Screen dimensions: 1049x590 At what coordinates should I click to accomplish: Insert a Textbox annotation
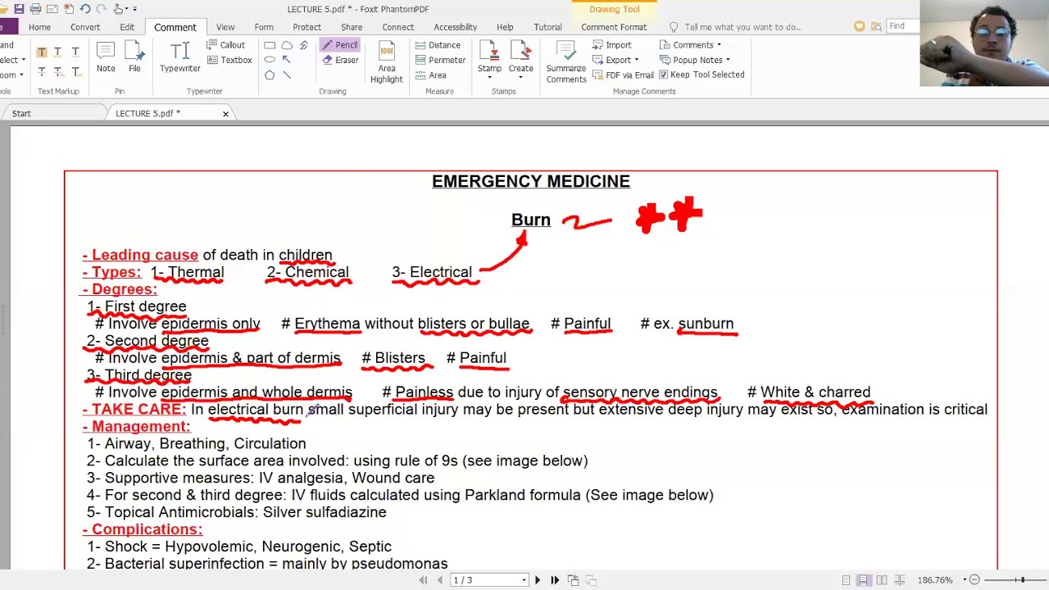click(229, 60)
